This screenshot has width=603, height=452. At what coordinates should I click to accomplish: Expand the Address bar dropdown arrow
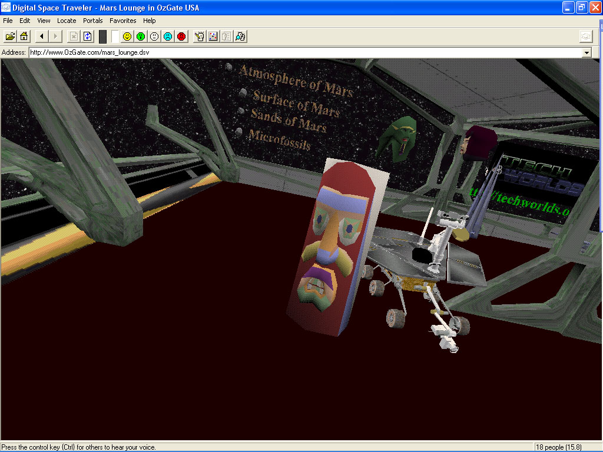point(586,52)
